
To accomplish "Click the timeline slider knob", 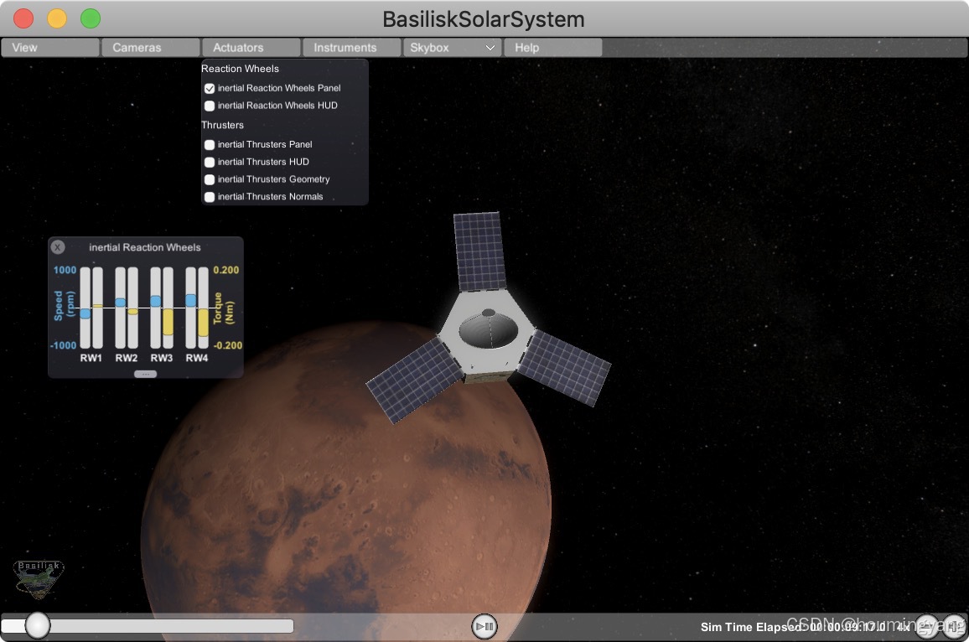I will 37,625.
